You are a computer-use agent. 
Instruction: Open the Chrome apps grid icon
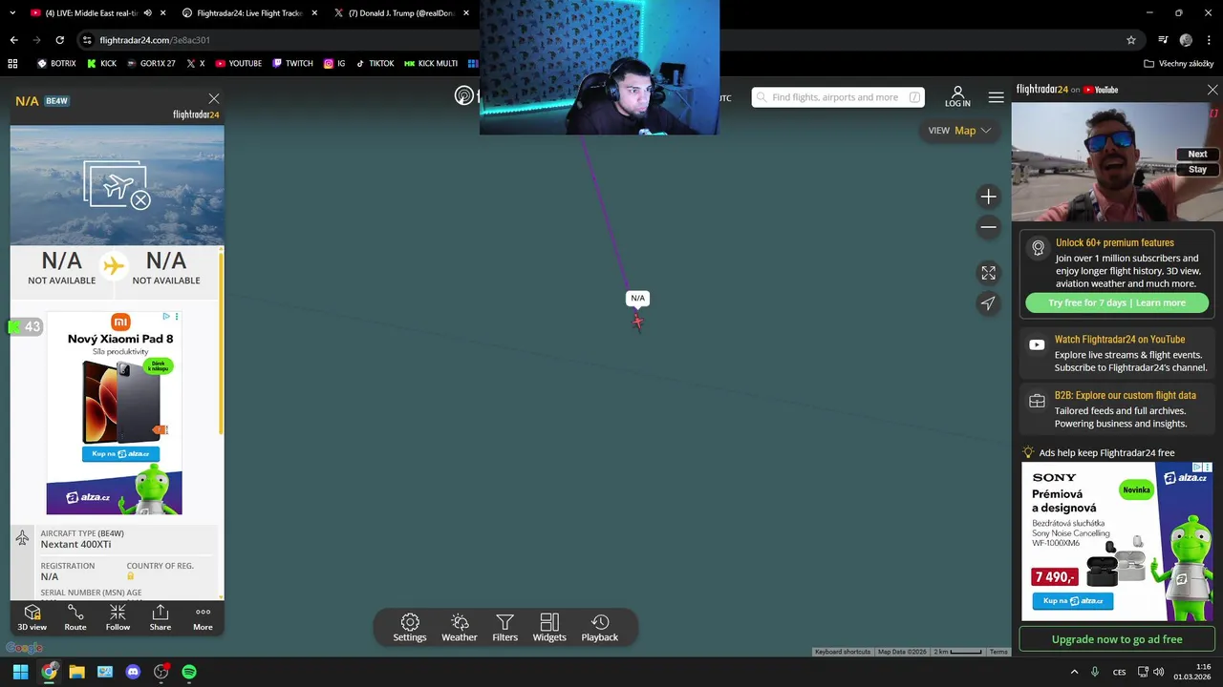[x=12, y=64]
